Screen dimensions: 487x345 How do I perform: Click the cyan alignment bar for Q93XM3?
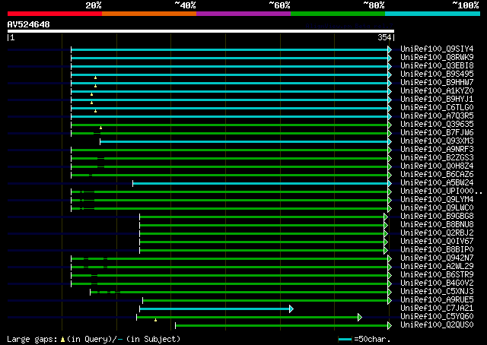click(x=243, y=142)
